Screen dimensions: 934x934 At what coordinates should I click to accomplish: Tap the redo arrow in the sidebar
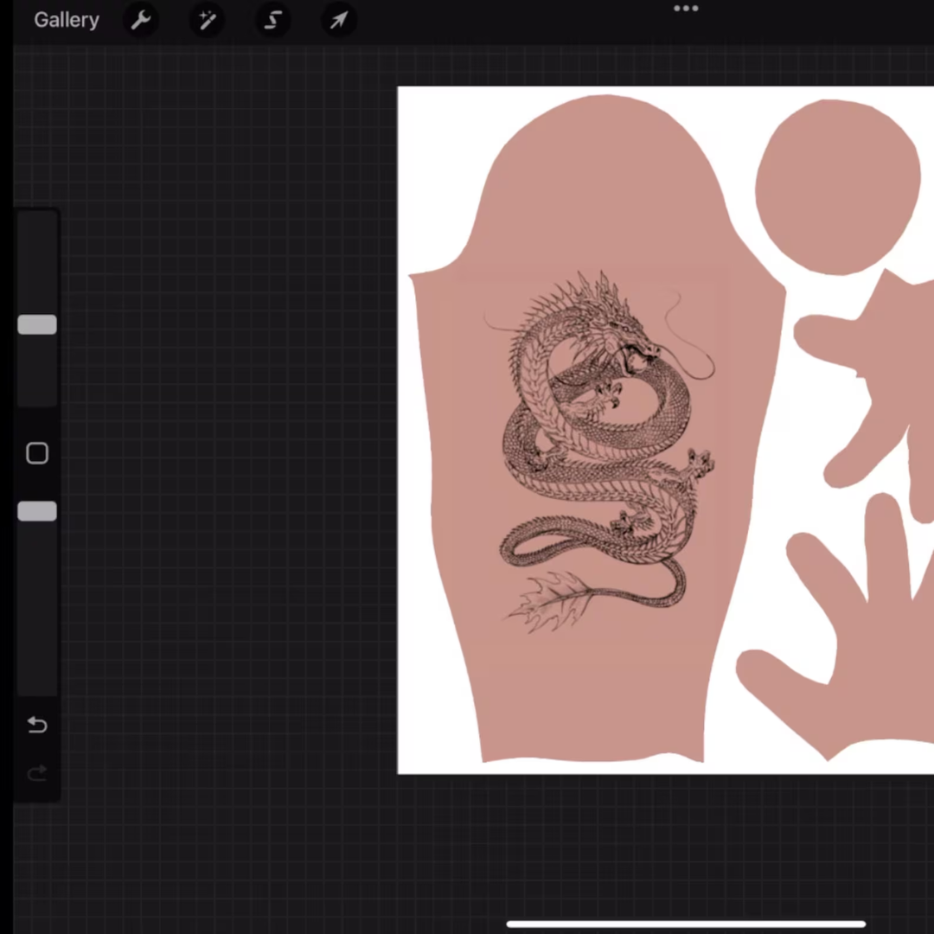tap(36, 772)
